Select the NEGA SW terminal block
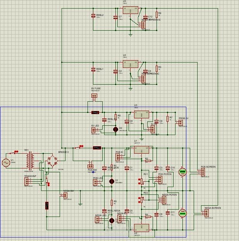The width and height of the screenshot is (239, 241). click(x=65, y=195)
